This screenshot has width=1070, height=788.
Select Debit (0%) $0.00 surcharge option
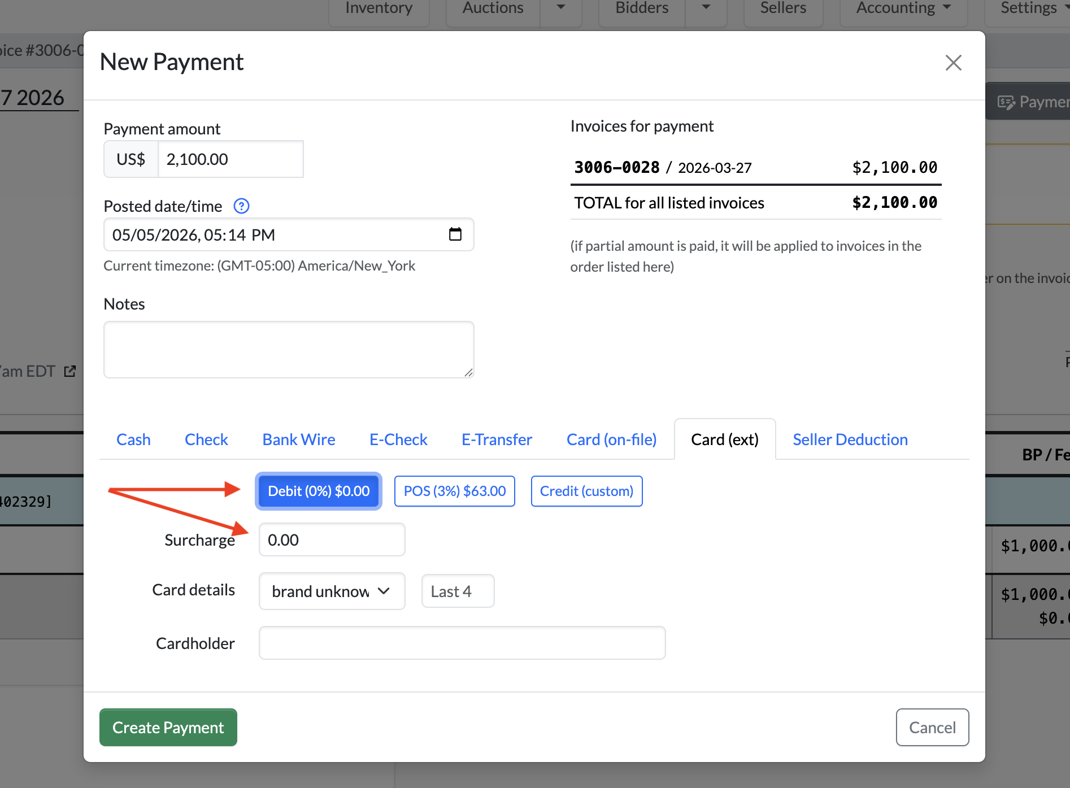point(319,491)
